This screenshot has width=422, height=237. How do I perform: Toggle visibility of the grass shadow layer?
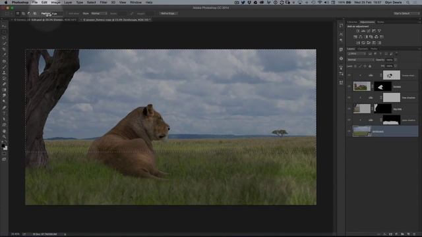pos(349,120)
